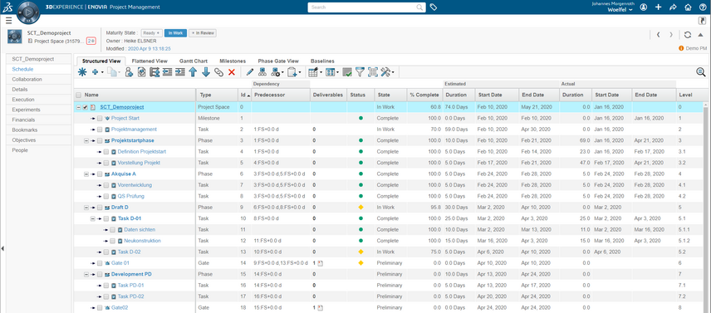Open the Ready maturity state dropdown
The width and height of the screenshot is (711, 313).
151,33
